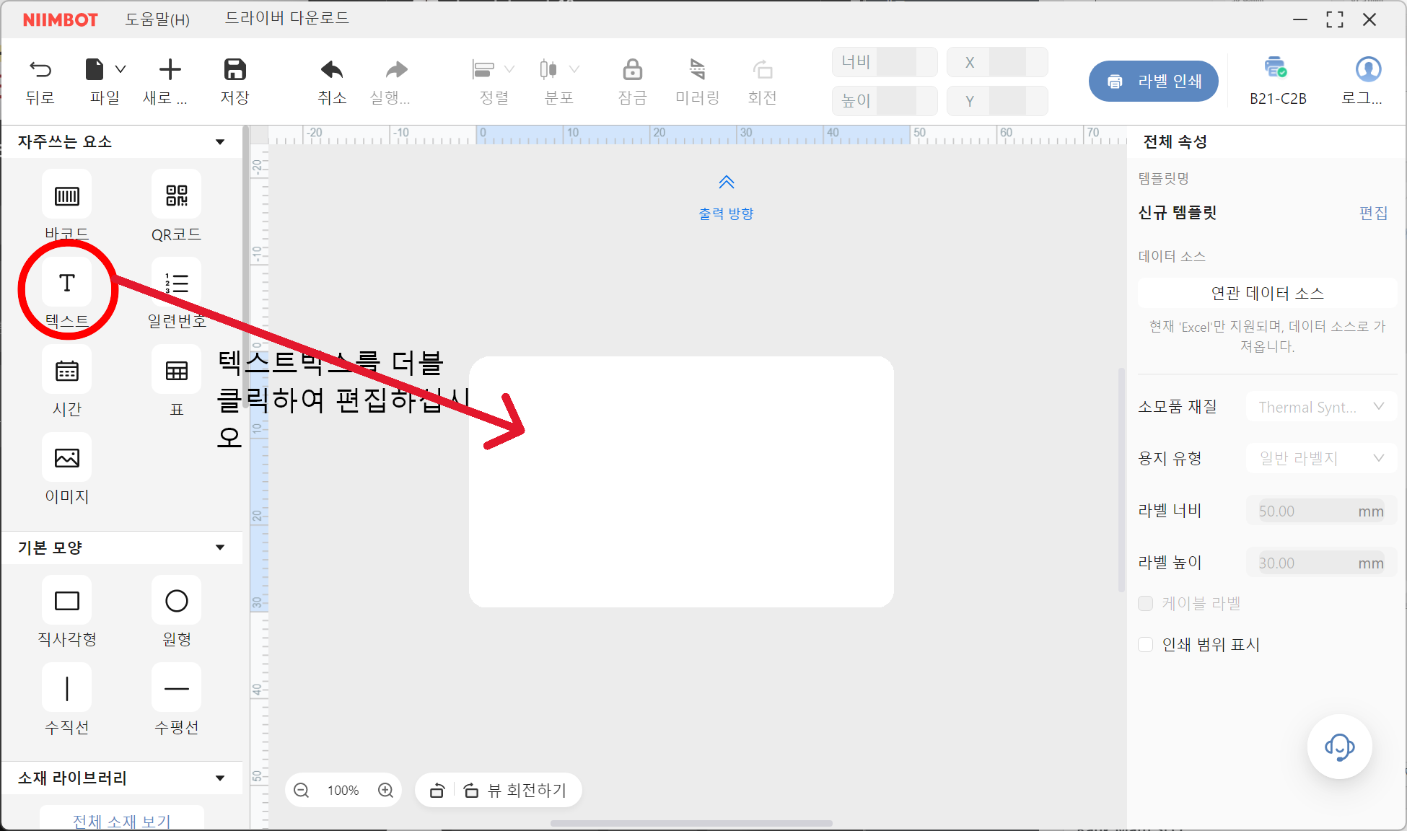The image size is (1407, 831).
Task: Click the 라벨 인쇄 button
Action: coord(1153,81)
